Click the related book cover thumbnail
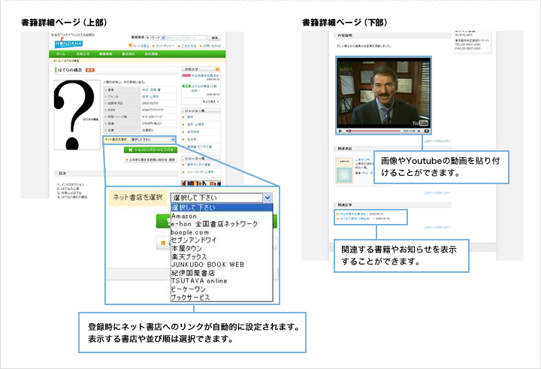This screenshot has height=369, width=541. (x=344, y=171)
